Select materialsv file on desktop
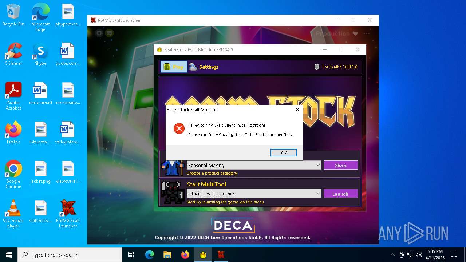 click(x=40, y=212)
